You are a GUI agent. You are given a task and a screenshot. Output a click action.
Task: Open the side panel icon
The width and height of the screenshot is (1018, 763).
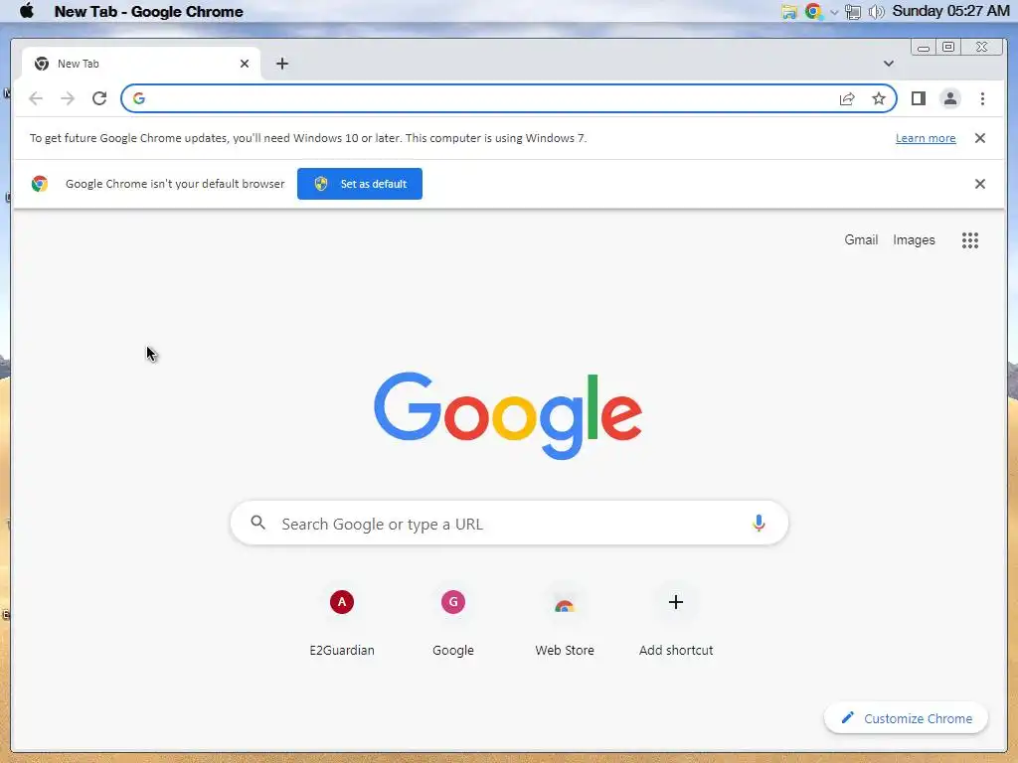918,98
